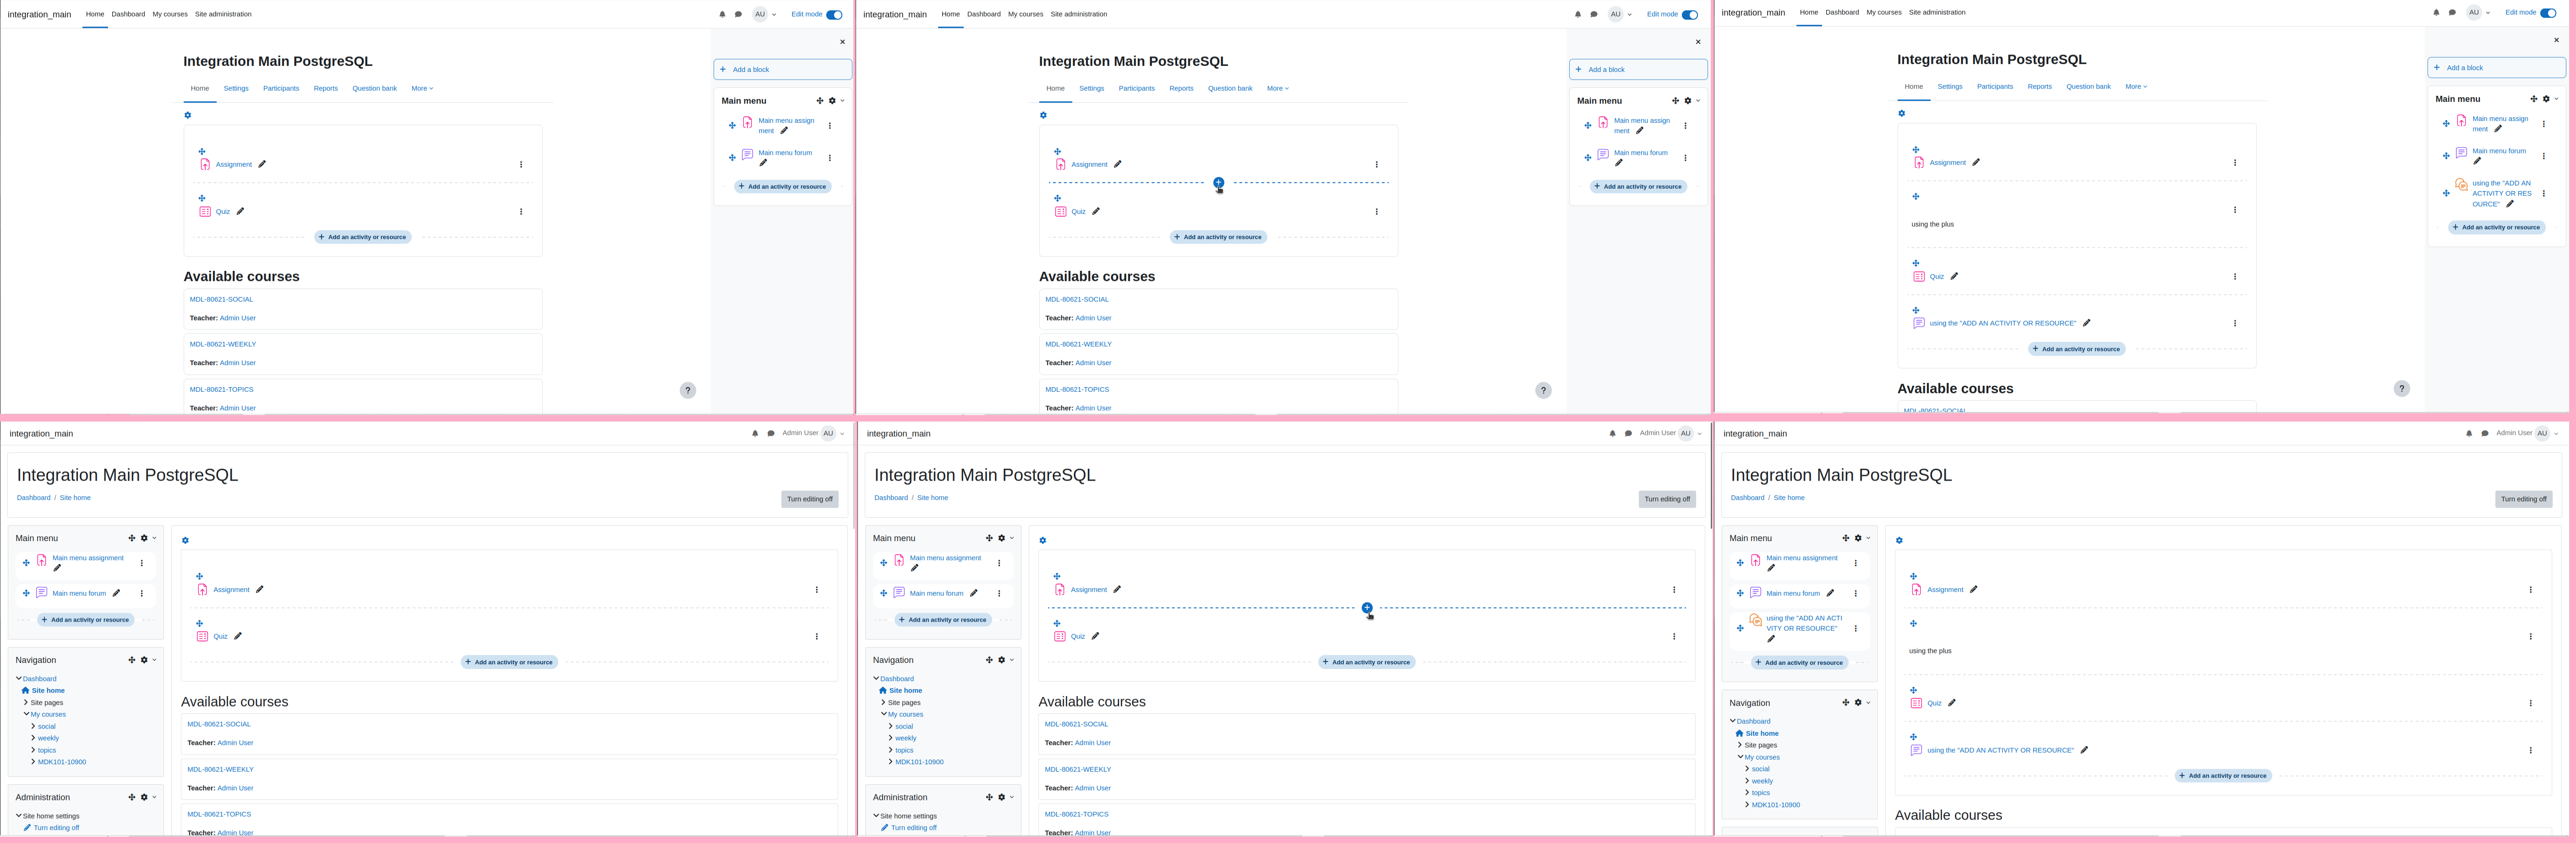
Task: Click Main menu assignment icon, bottom-left panel
Action: pyautogui.click(x=42, y=561)
